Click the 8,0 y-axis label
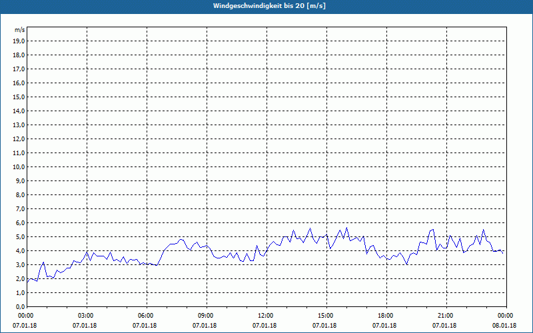533x333 pixels. click(x=21, y=195)
